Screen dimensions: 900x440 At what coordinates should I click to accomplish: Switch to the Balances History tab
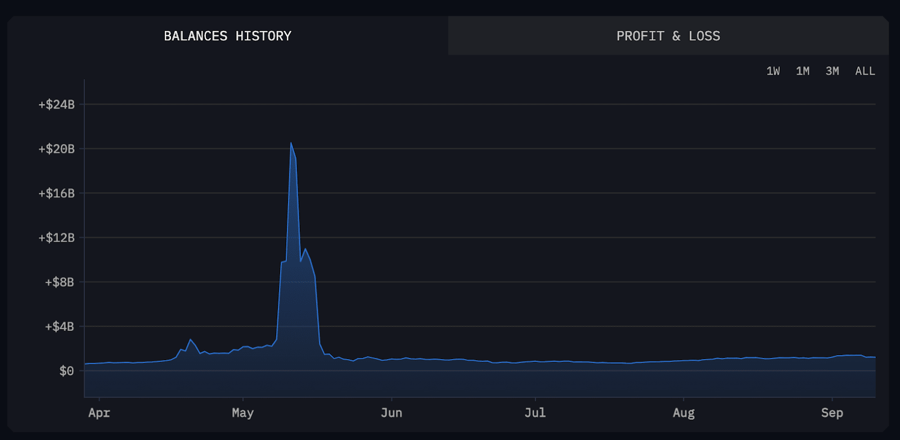[228, 36]
